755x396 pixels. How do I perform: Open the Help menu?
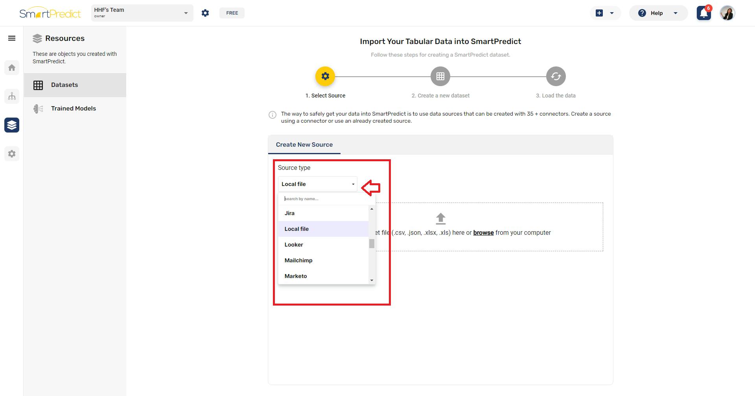pyautogui.click(x=658, y=13)
